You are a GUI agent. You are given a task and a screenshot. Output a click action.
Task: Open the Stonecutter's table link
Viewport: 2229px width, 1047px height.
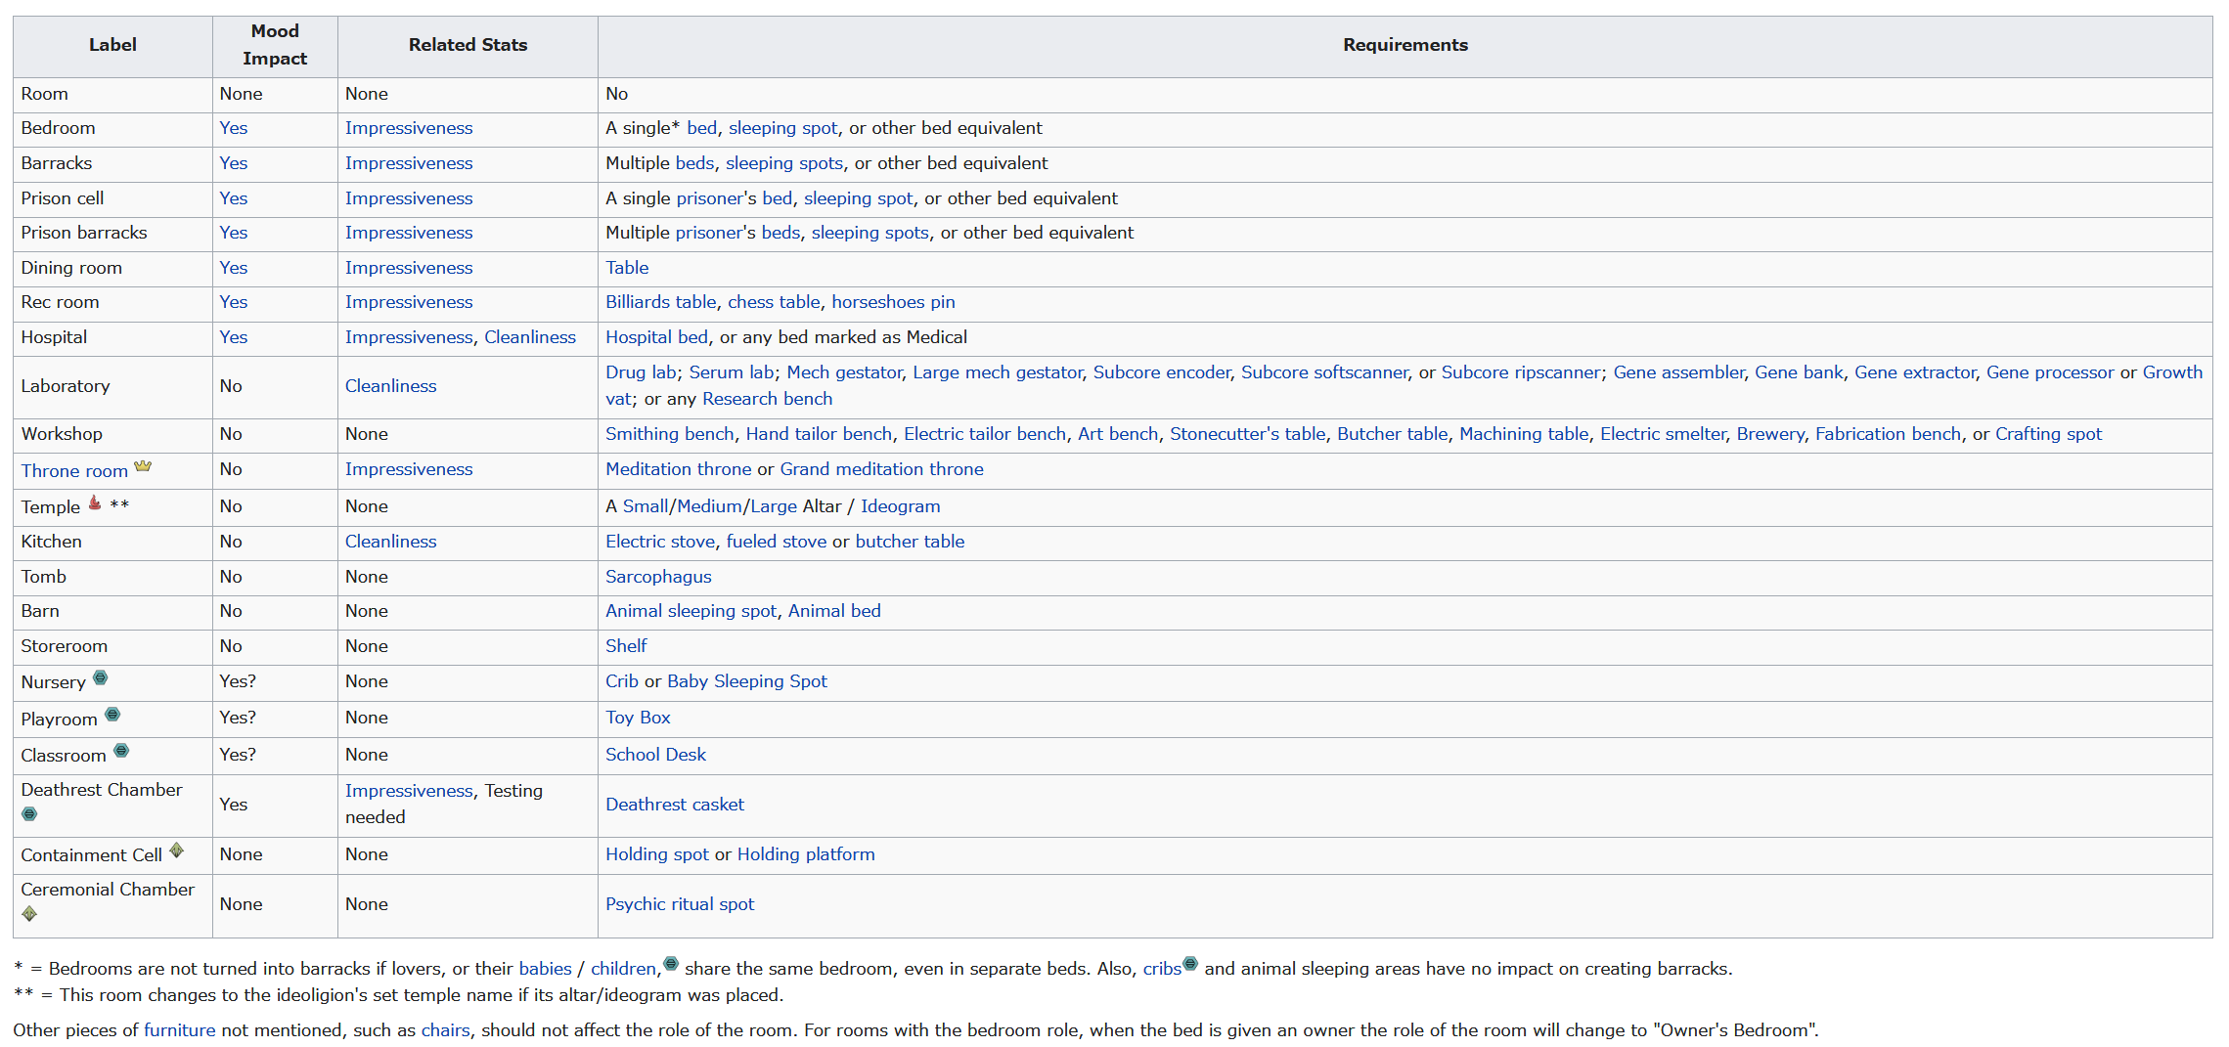[x=1248, y=434]
